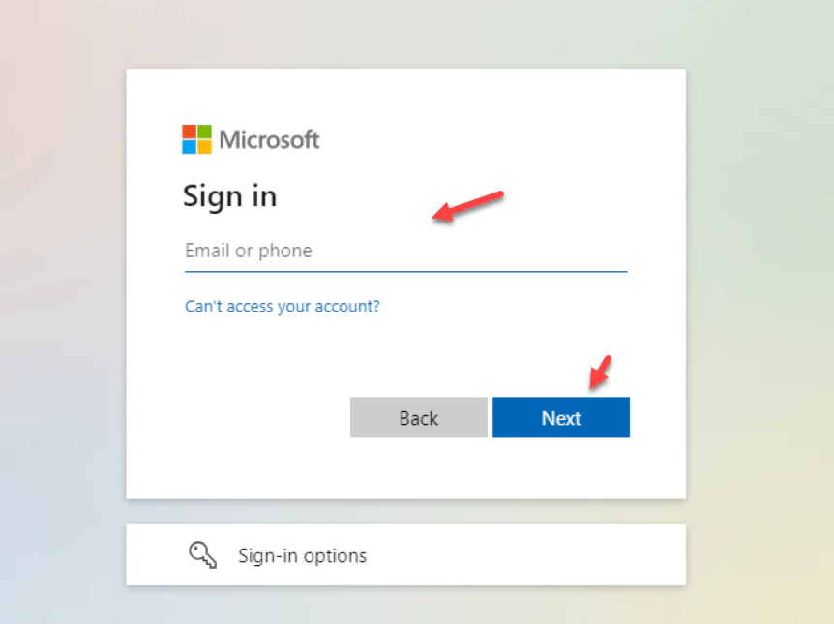Click the Microsoft wordmark text
The image size is (834, 624).
coord(269,140)
